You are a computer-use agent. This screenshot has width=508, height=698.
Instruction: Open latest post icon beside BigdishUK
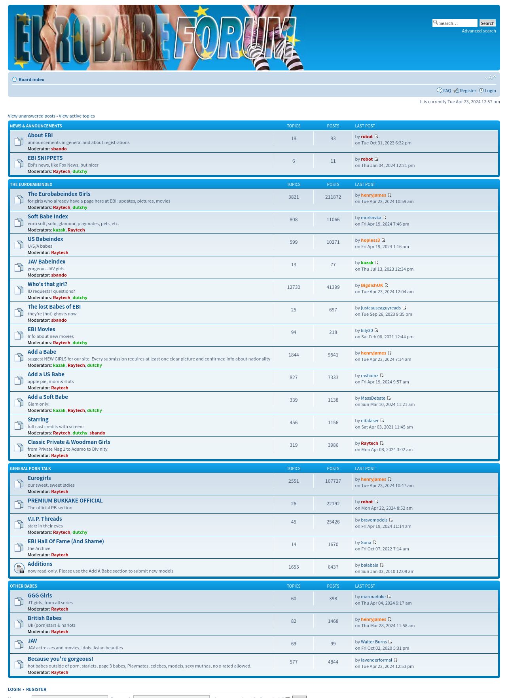(387, 285)
